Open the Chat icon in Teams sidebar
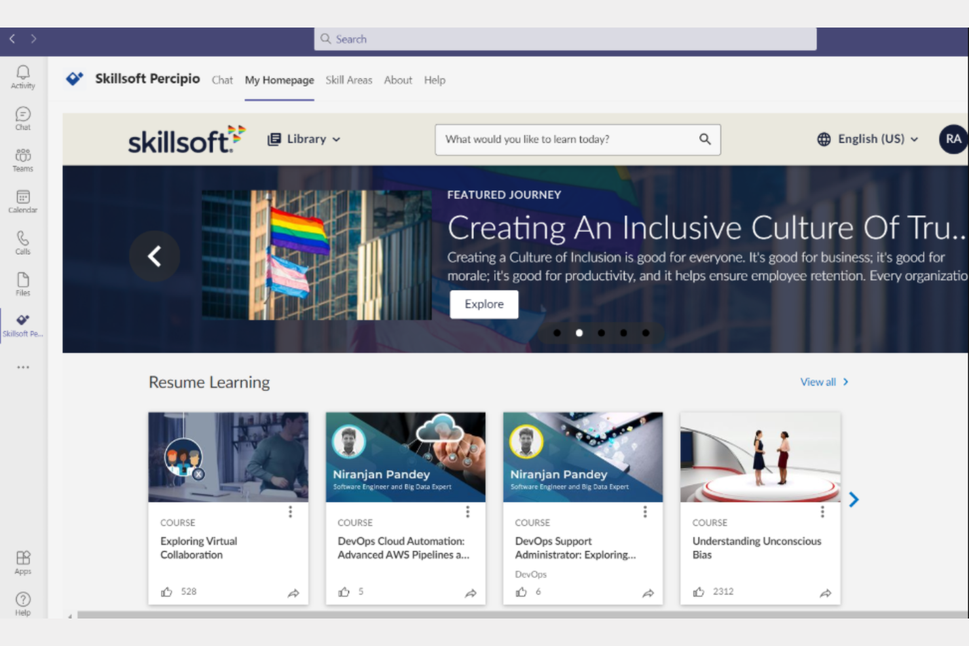Image resolution: width=969 pixels, height=646 pixels. click(23, 118)
